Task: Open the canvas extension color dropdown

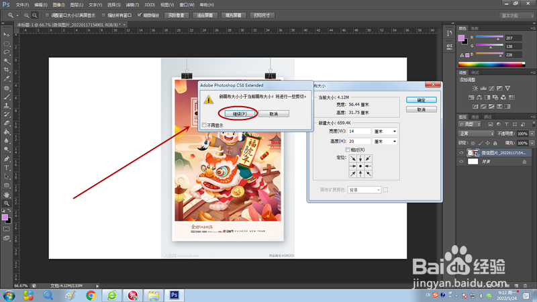Action: [364, 190]
